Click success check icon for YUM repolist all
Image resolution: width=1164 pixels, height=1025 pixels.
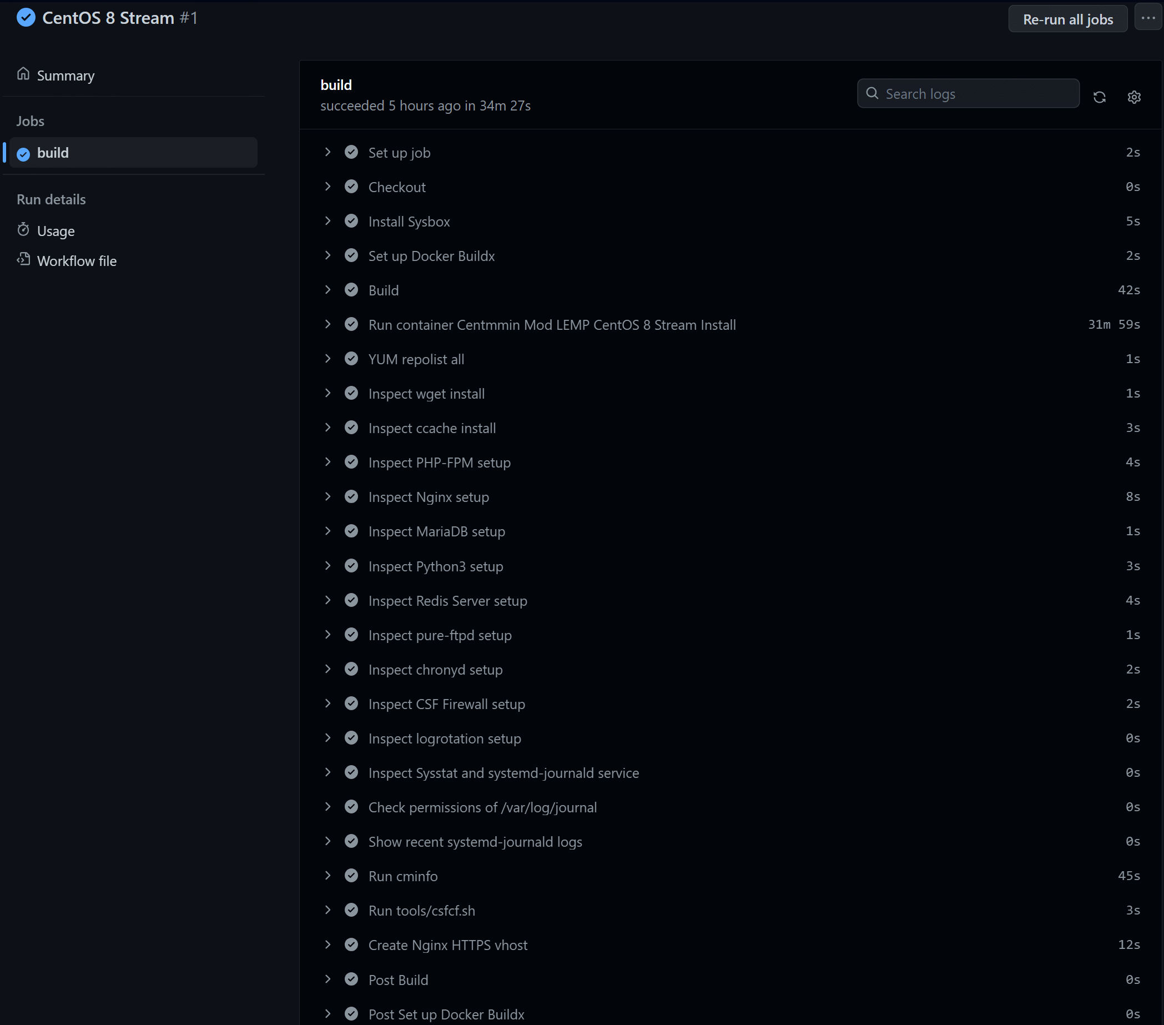coord(351,359)
